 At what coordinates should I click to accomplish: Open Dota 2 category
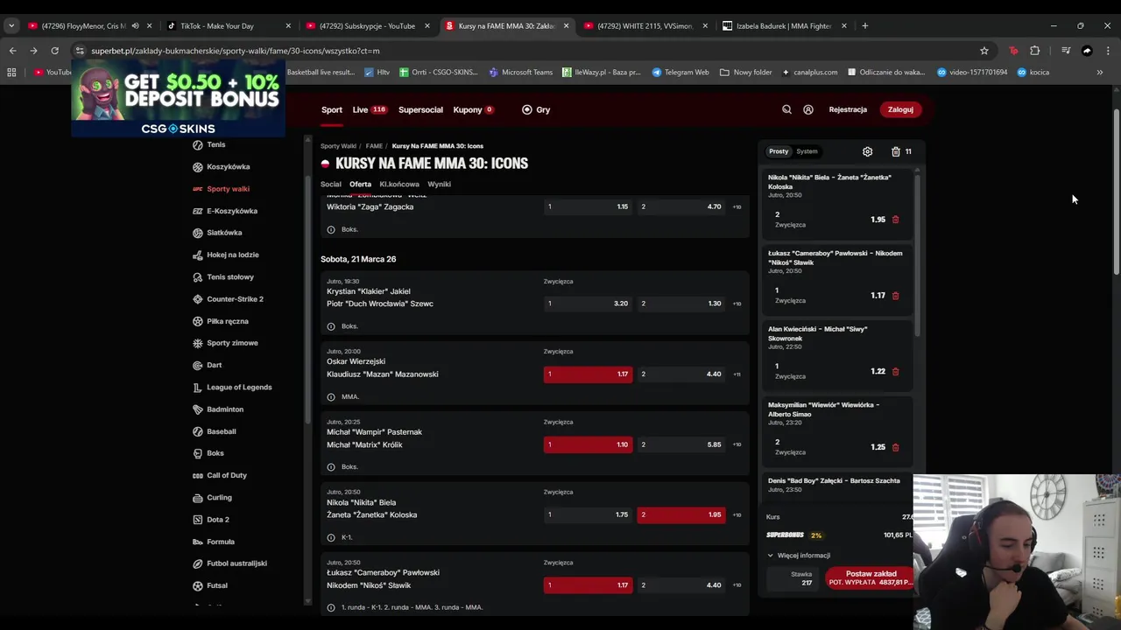point(217,520)
